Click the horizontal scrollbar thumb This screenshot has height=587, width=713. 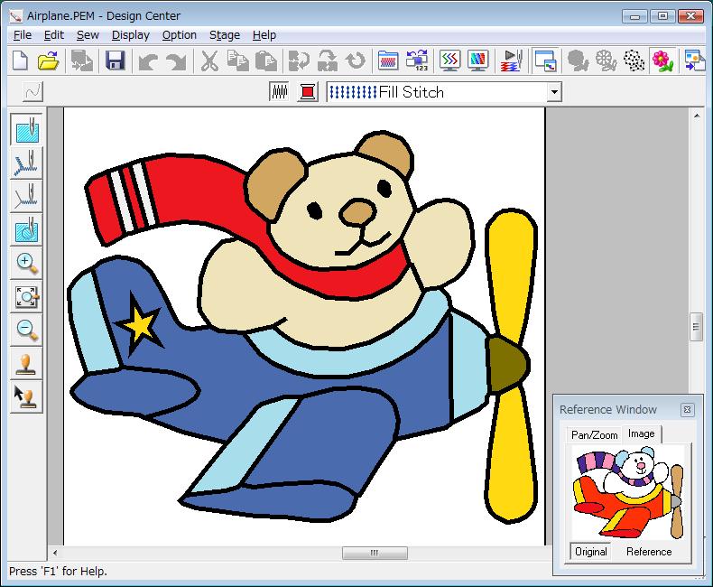tap(375, 553)
